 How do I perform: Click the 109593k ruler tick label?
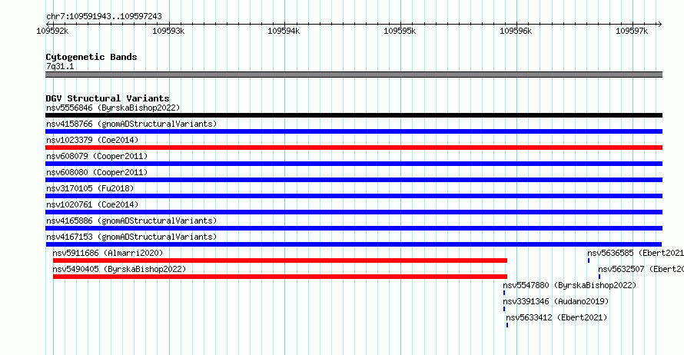(168, 31)
